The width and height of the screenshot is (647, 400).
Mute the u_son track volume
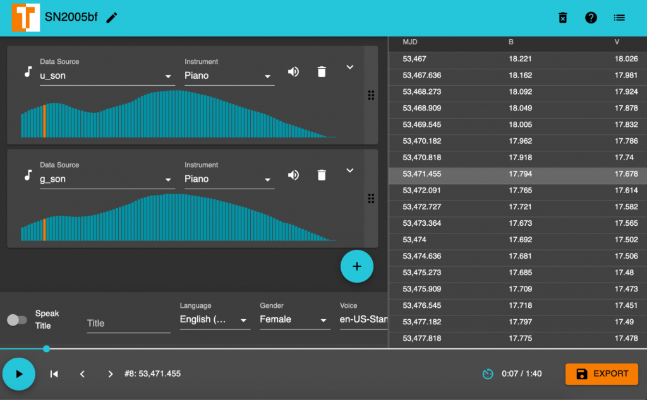(x=293, y=72)
